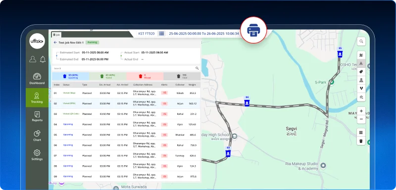The width and height of the screenshot is (396, 190).
Task: Filter by the Missed bins tile
Action: tap(145, 76)
